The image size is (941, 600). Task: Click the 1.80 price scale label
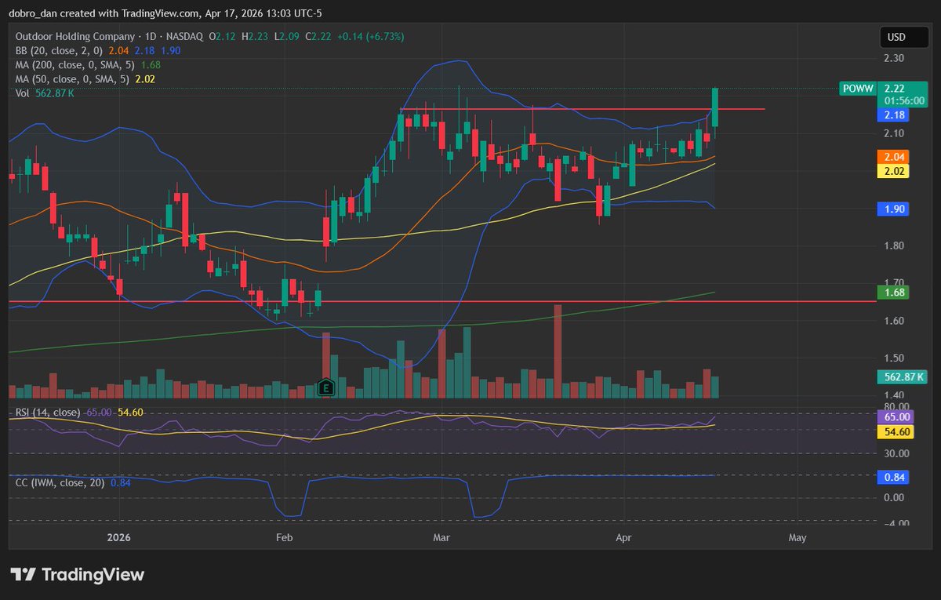893,245
